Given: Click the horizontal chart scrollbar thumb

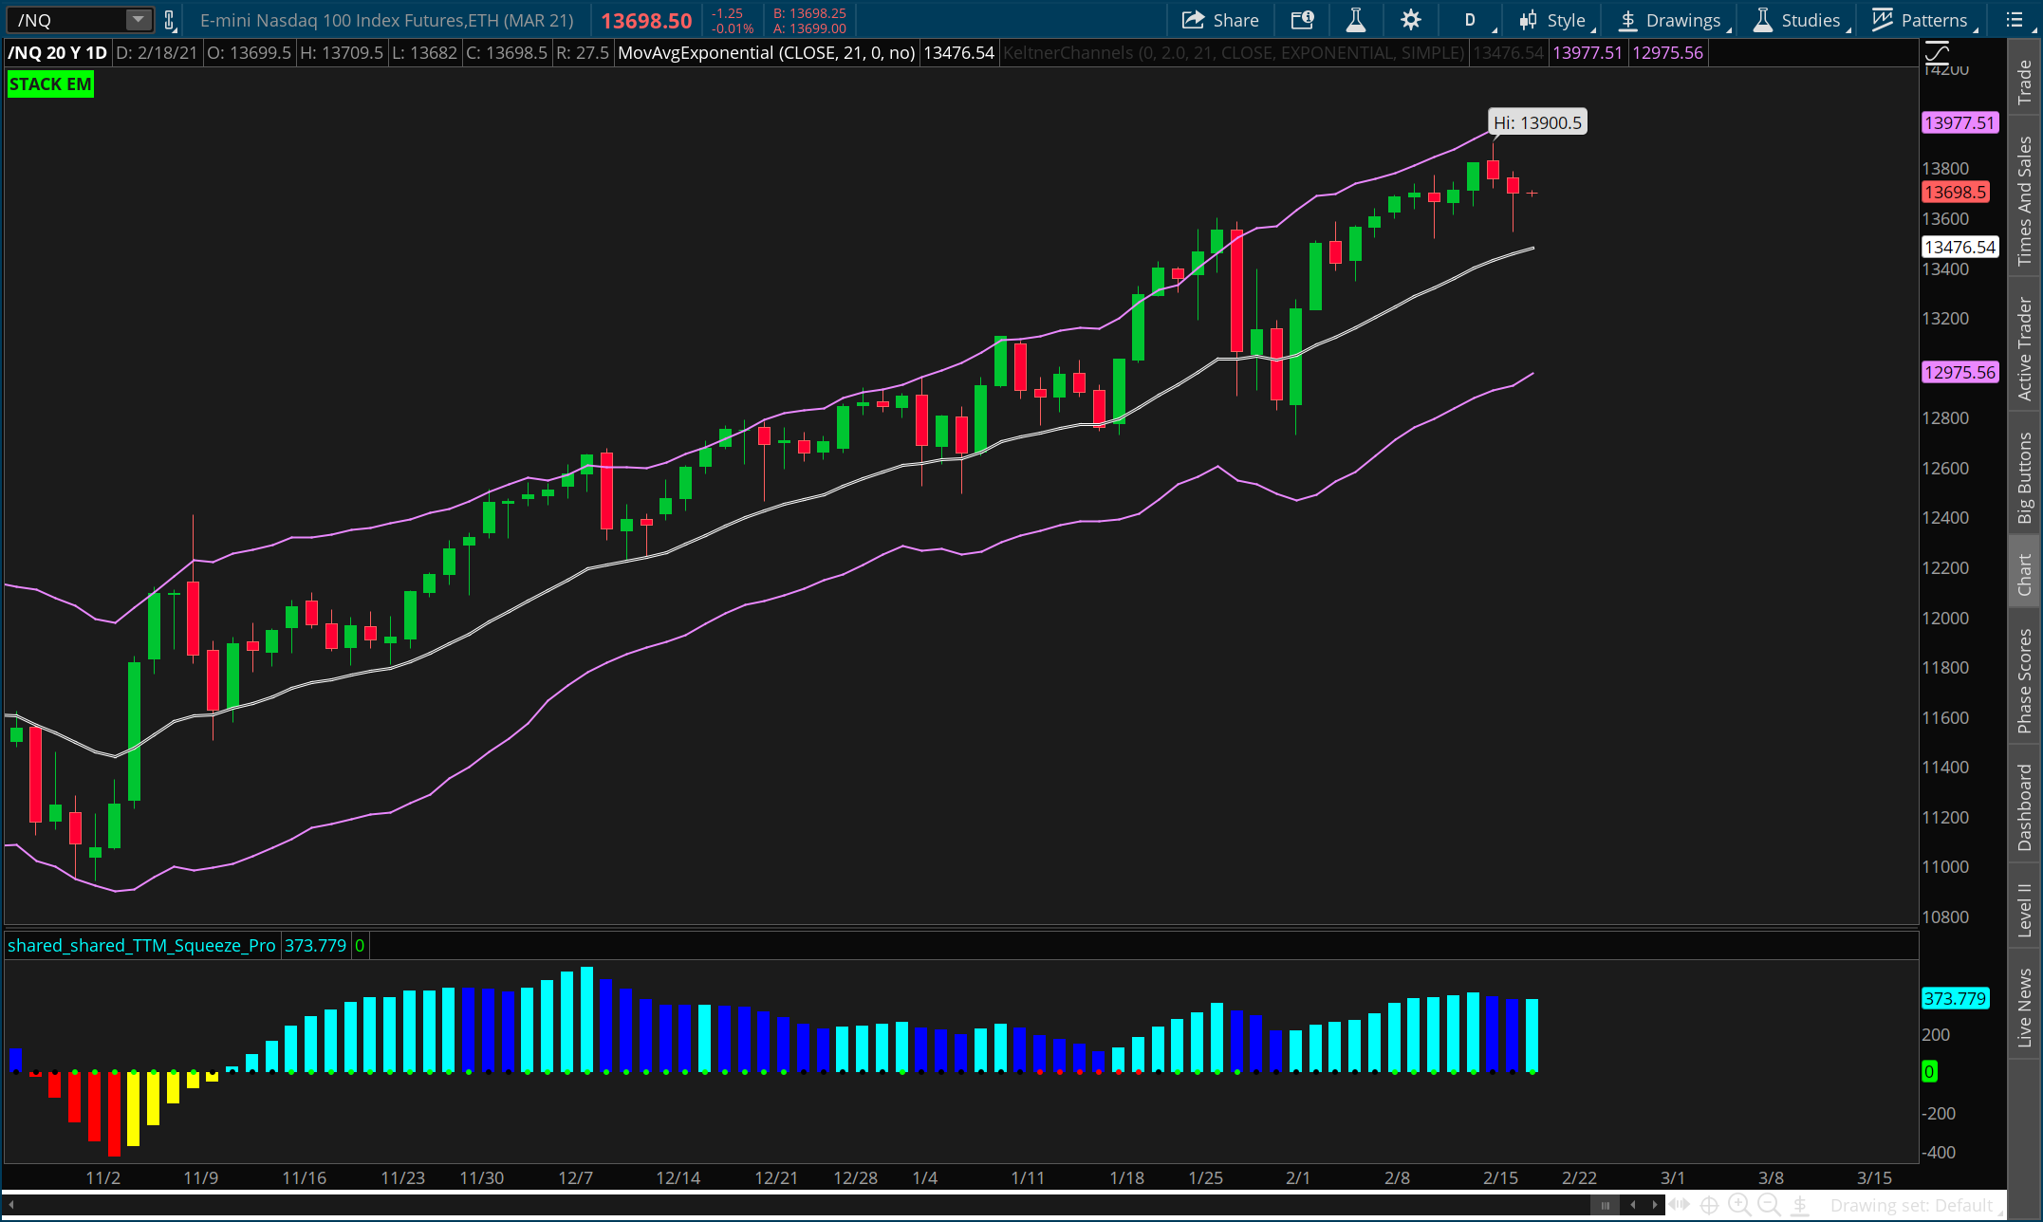Looking at the screenshot, I should [x=1605, y=1205].
